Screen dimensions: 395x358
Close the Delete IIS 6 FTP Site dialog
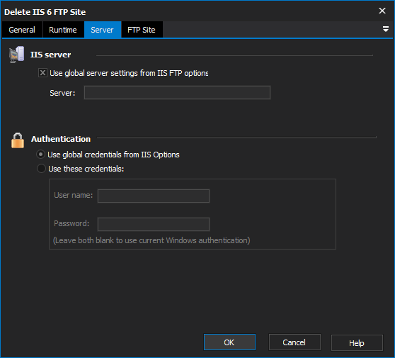(382, 11)
